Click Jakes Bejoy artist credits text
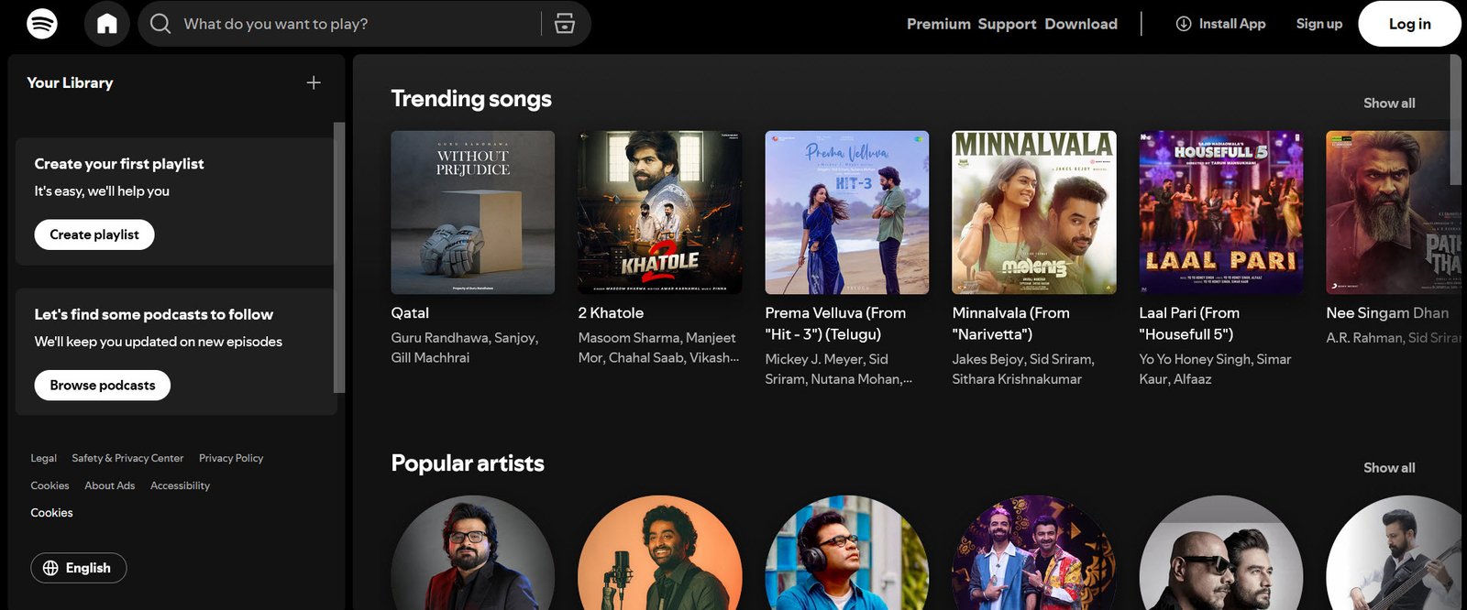The width and height of the screenshot is (1467, 610). coord(1023,369)
